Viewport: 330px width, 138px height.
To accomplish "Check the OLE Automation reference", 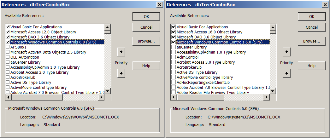I will pyautogui.click(x=8, y=57).
